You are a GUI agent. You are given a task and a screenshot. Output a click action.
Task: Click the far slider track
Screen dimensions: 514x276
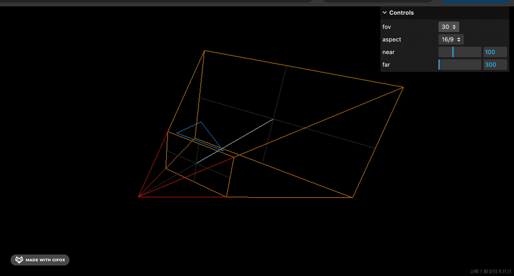point(460,65)
